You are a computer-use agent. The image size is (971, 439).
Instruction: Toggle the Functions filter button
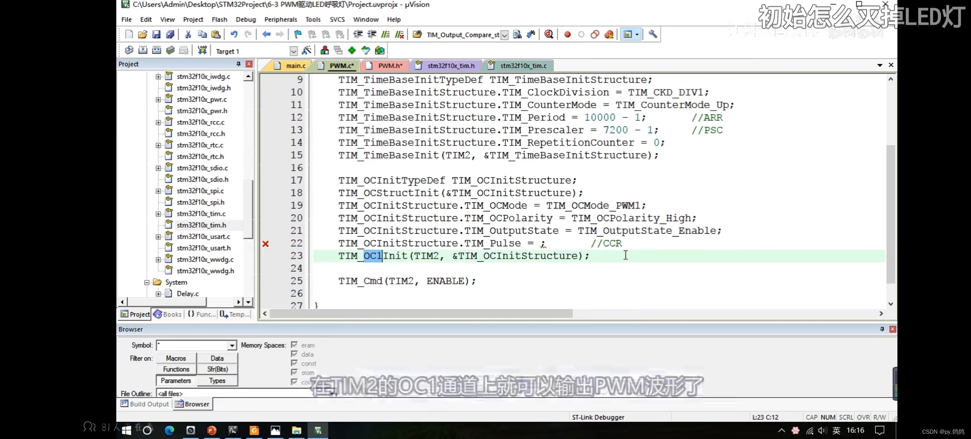(176, 369)
